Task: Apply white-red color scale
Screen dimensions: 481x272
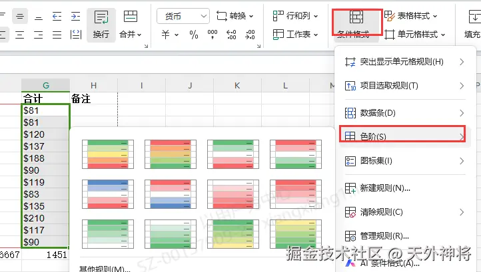Action: 233,194
